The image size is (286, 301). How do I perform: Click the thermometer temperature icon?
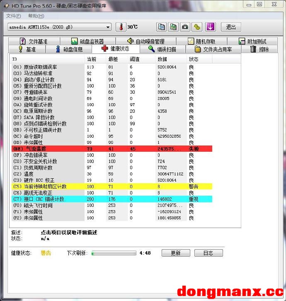pyautogui.click(x=121, y=27)
